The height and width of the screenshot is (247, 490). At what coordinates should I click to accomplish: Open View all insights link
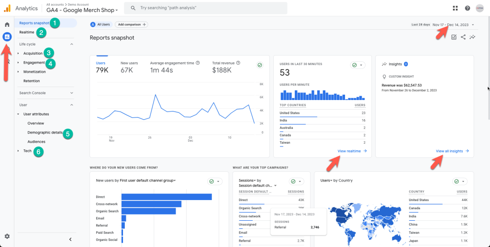453,151
